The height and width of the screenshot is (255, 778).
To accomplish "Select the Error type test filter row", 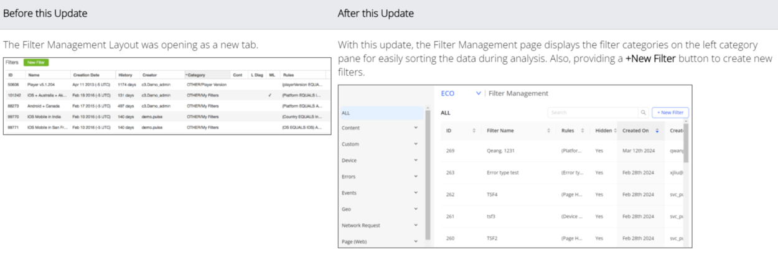I will (503, 172).
